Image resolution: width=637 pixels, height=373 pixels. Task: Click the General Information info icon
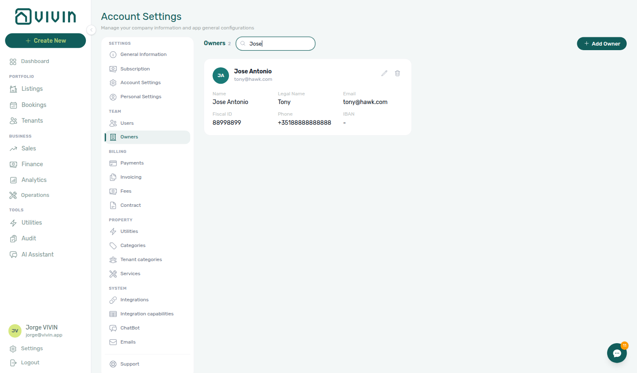[x=113, y=55]
